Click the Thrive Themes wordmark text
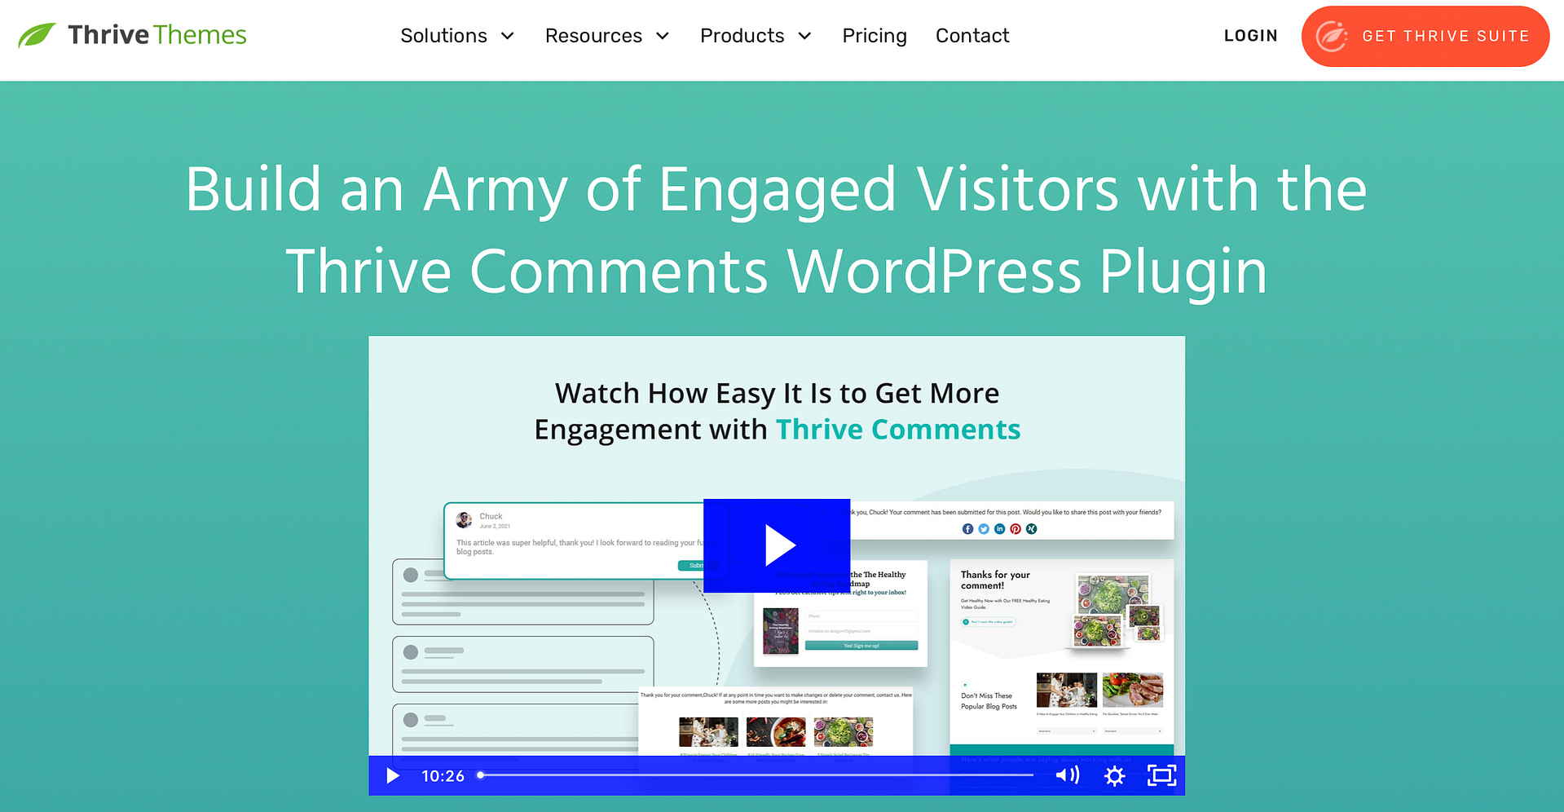The height and width of the screenshot is (812, 1564). pos(157,35)
